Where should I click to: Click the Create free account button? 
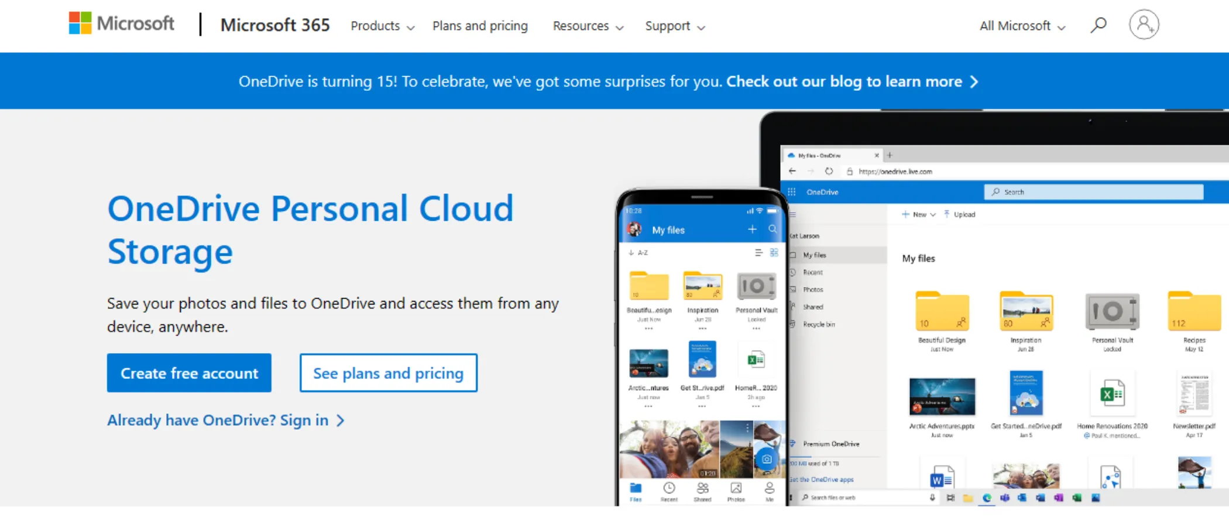[189, 373]
